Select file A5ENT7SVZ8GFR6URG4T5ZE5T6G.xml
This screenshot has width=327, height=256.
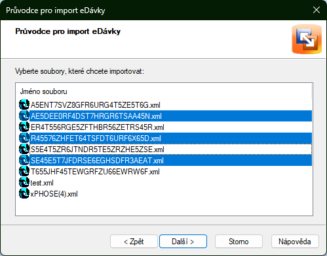(96, 105)
